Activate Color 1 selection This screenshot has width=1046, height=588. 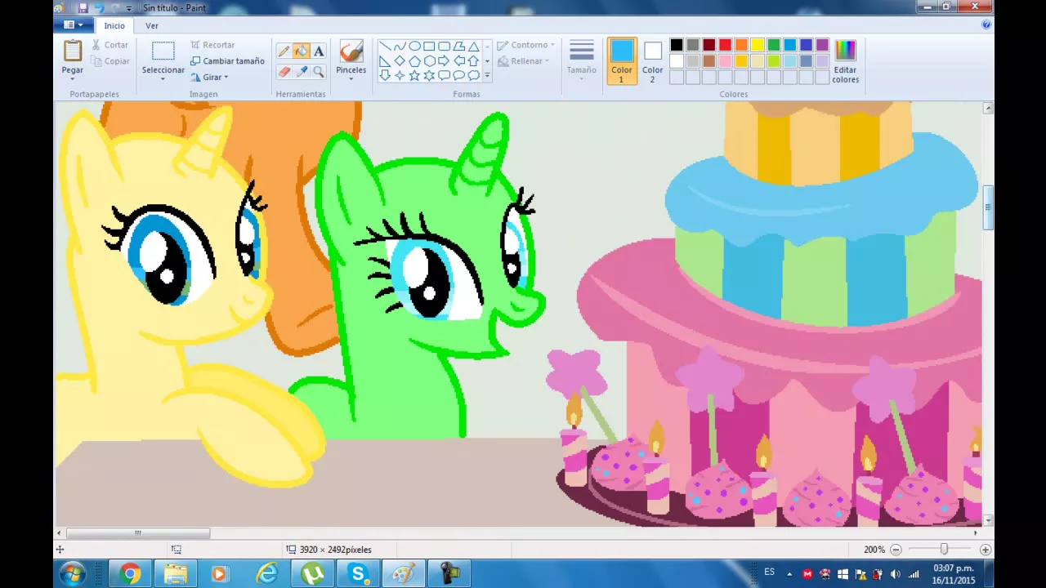[x=622, y=61]
